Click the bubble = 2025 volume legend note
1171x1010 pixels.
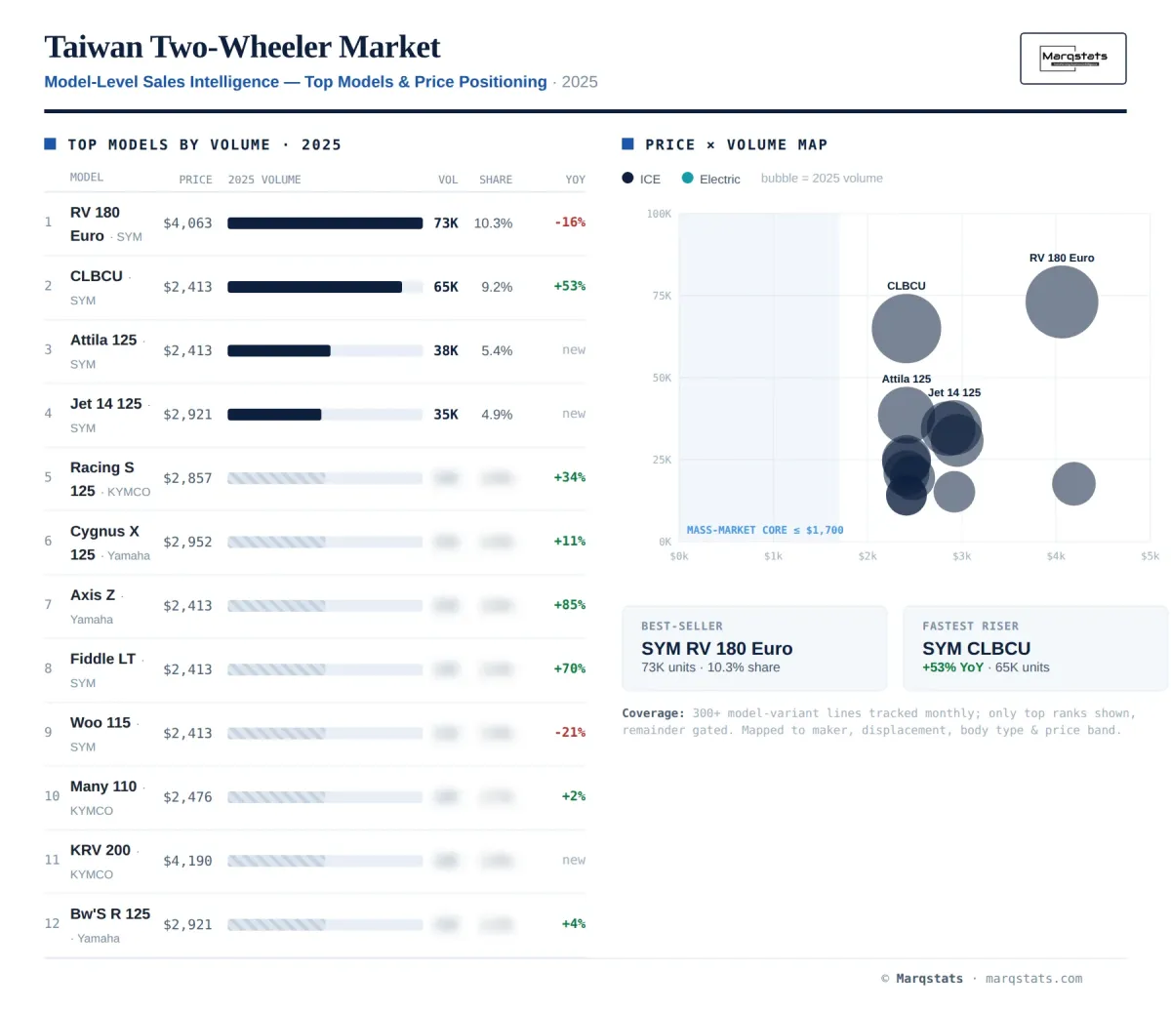pos(822,179)
